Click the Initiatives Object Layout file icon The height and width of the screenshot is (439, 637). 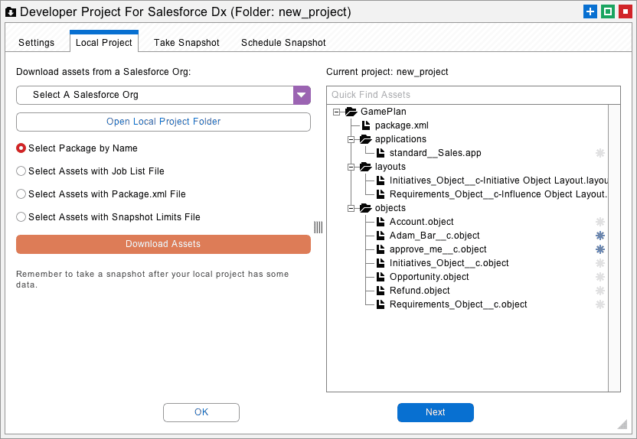pos(381,180)
